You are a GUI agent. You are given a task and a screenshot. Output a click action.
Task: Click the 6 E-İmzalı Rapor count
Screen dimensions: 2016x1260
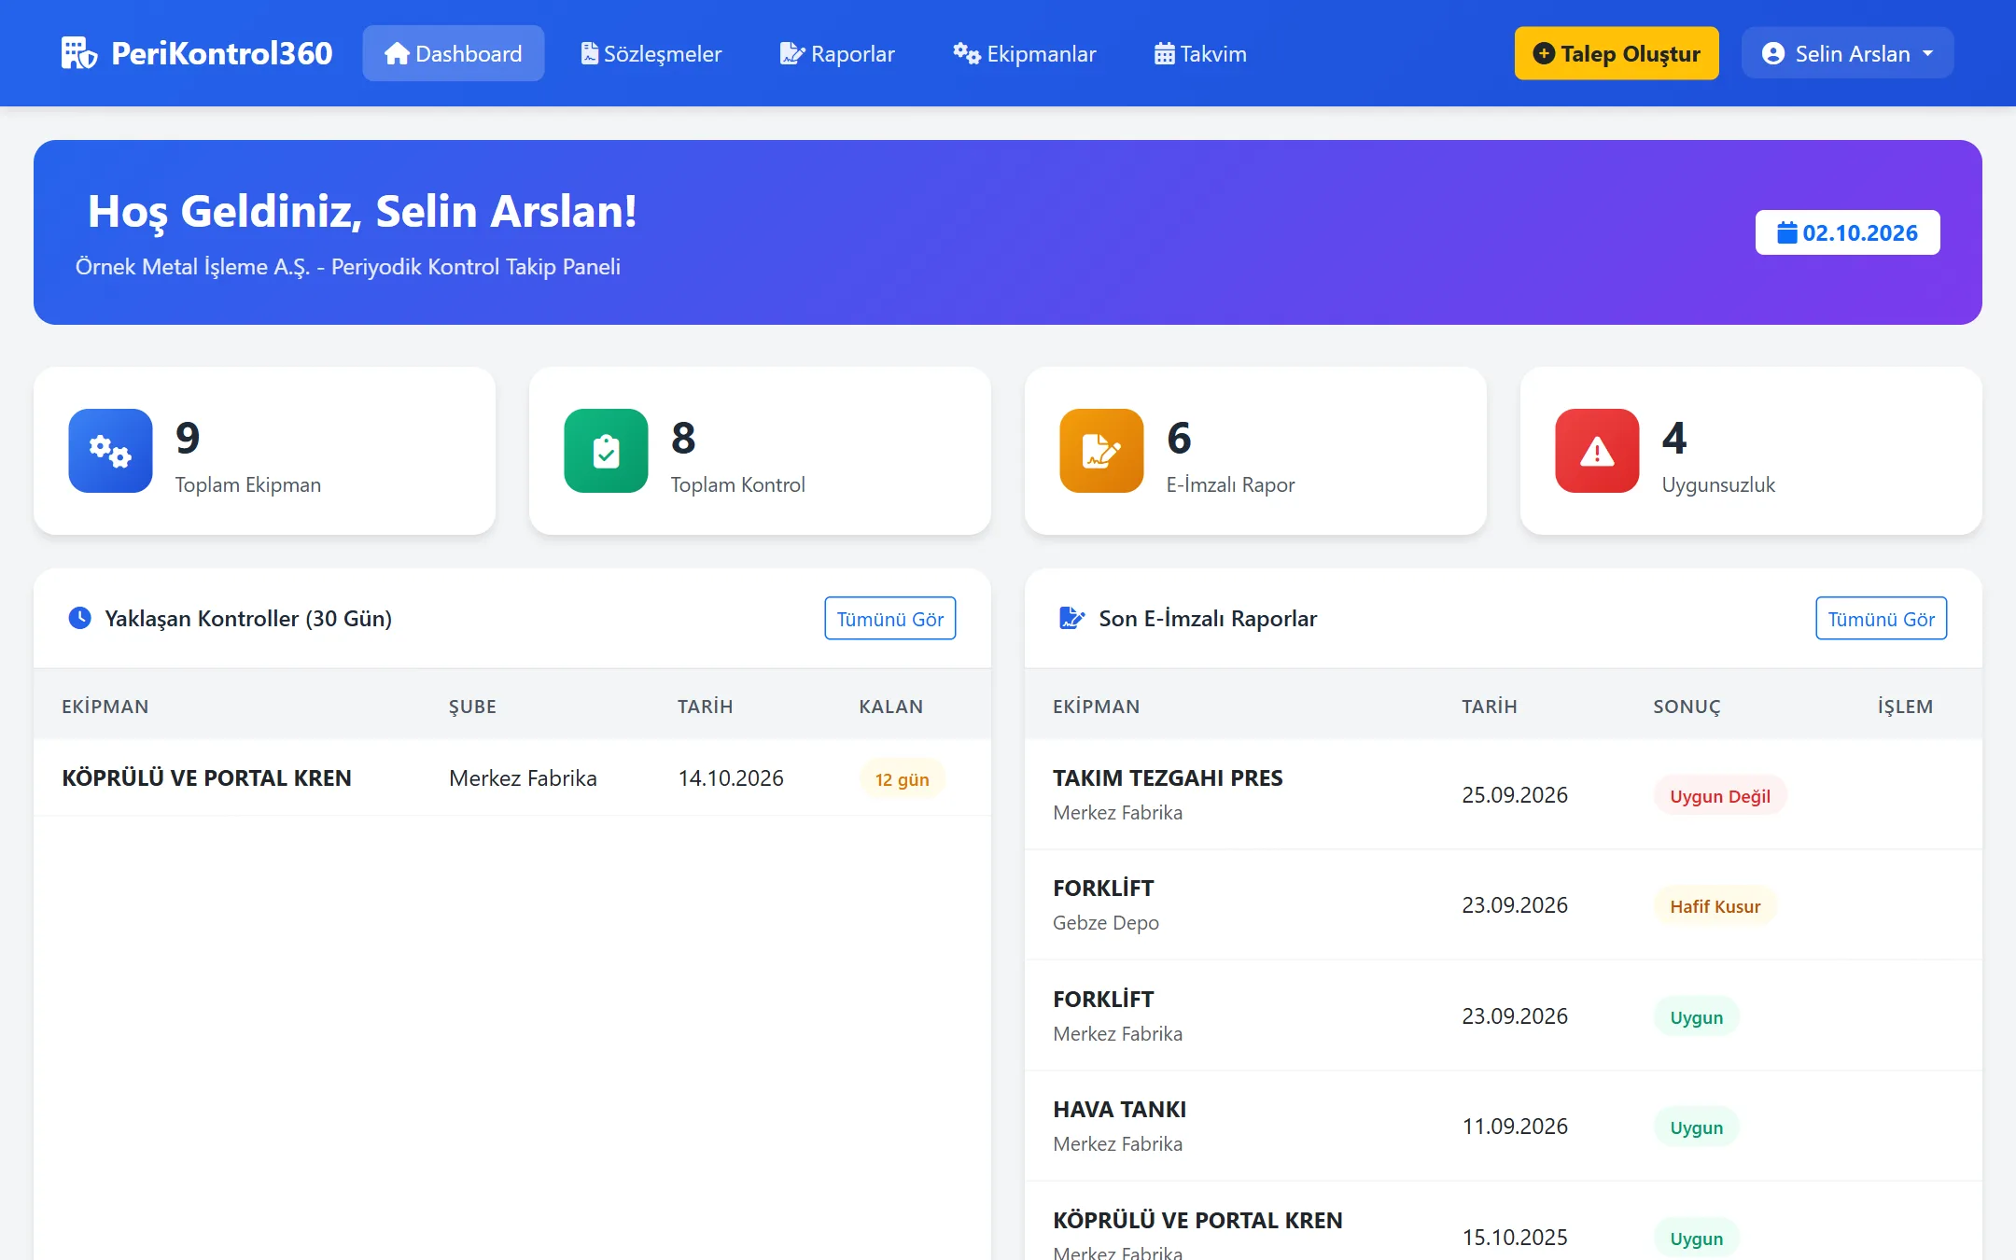tap(1179, 437)
